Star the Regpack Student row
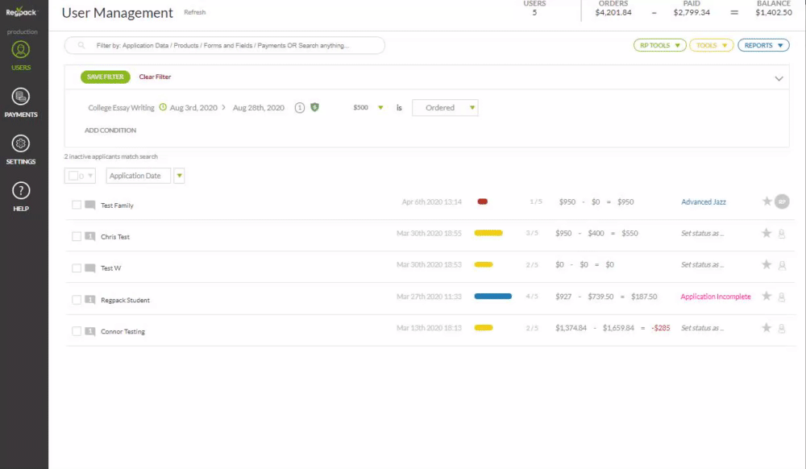 (x=767, y=296)
